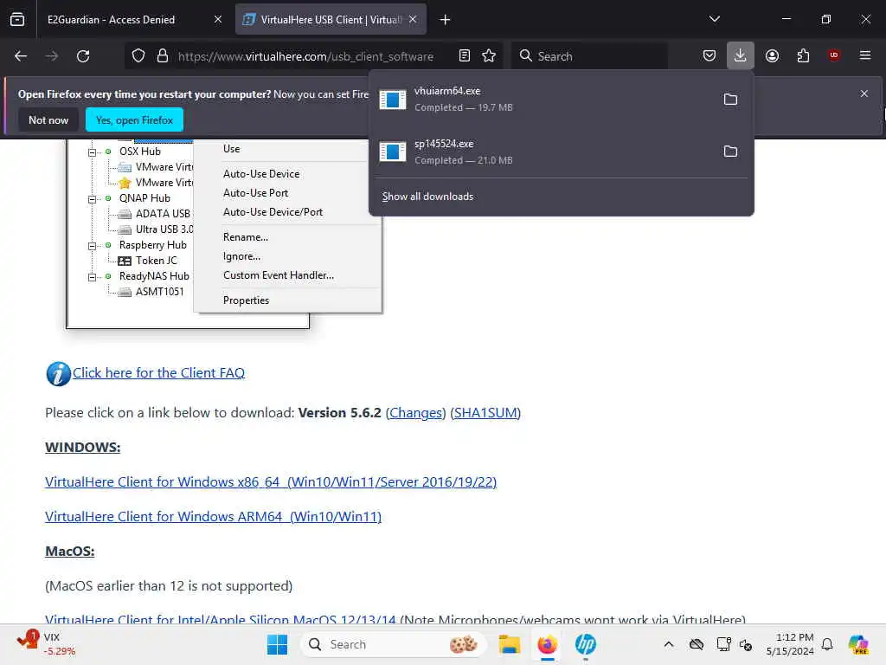Close the E2Guardian Access Denied tab
886x665 pixels.
click(x=218, y=19)
